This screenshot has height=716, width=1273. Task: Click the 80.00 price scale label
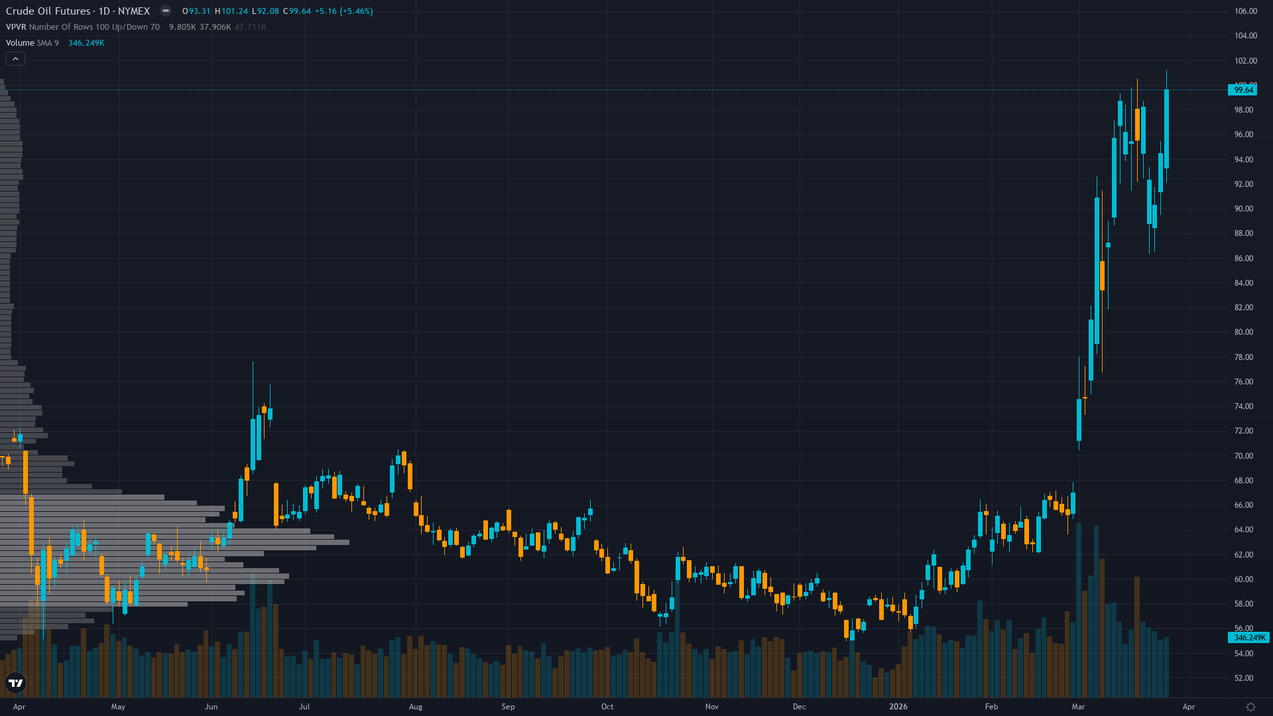pyautogui.click(x=1244, y=332)
